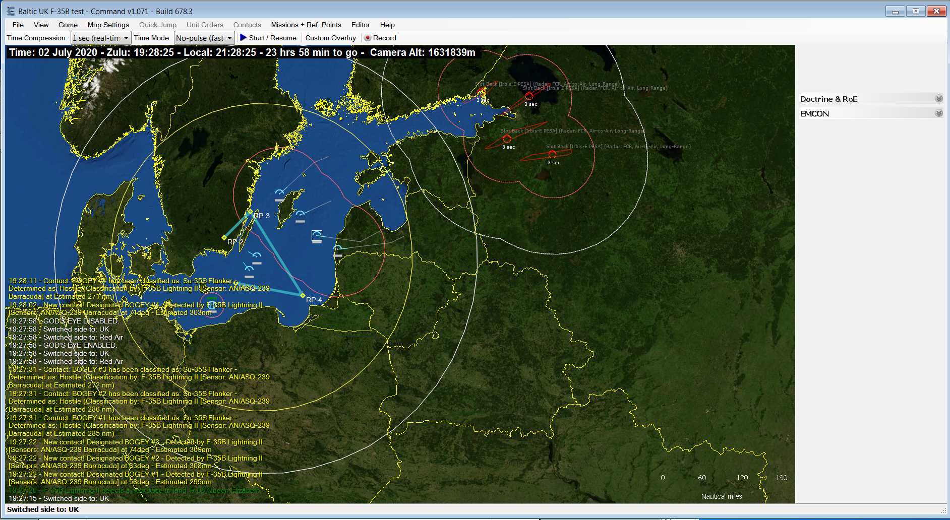Click the bottom status bar 'Switched side to: UK'
This screenshot has width=950, height=520.
point(43,509)
